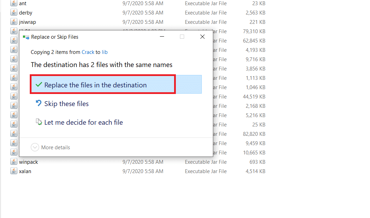The image size is (370, 218).
Task: Select the jniwrap file name
Action: pyautogui.click(x=27, y=22)
